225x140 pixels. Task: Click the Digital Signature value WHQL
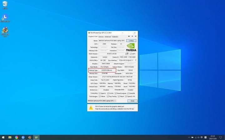pos(130,80)
